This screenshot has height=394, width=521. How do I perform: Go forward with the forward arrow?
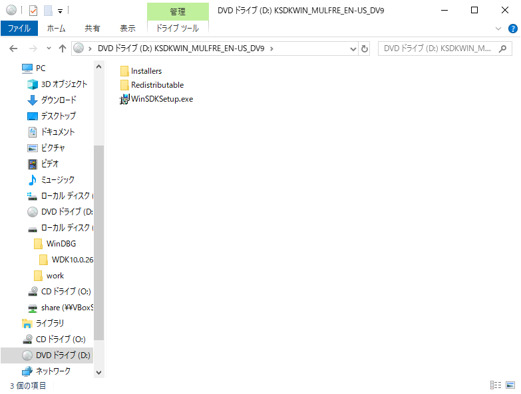[x=33, y=49]
